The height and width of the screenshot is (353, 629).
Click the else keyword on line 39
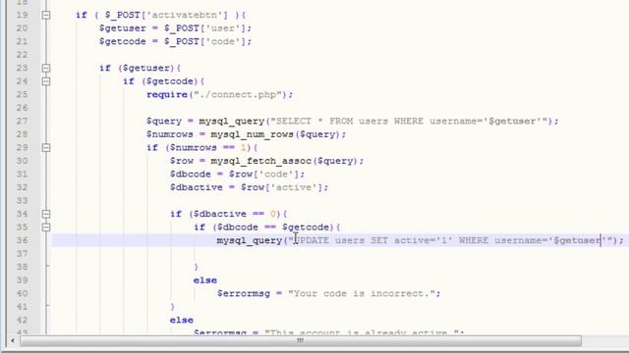coord(205,280)
